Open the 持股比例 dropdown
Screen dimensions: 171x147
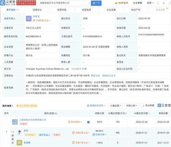[x=132, y=106]
